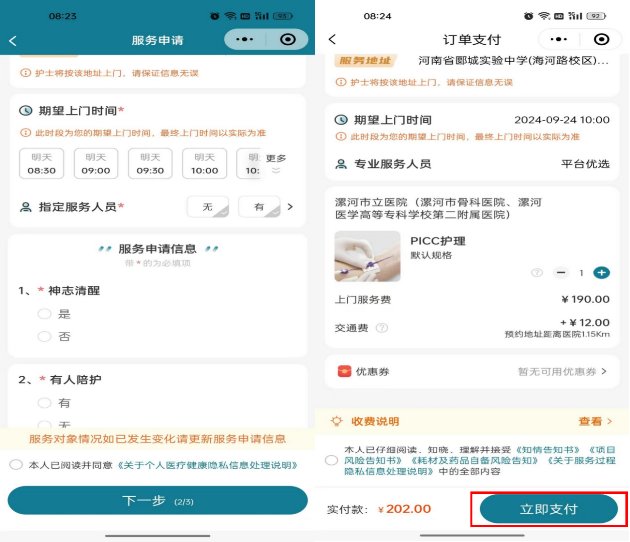Check the agreement circle on the payment page

pyautogui.click(x=331, y=460)
